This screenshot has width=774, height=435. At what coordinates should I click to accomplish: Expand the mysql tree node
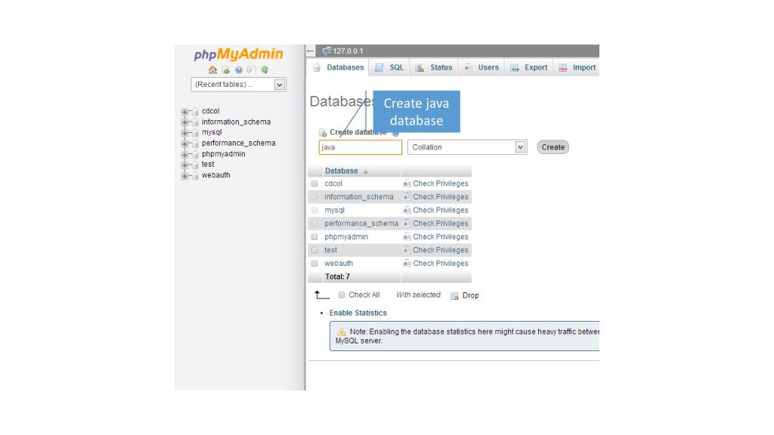(184, 133)
